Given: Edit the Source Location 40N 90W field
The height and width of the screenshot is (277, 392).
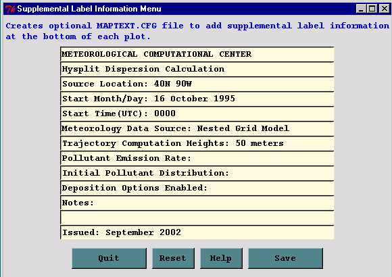Looking at the screenshot, I should coord(197,84).
